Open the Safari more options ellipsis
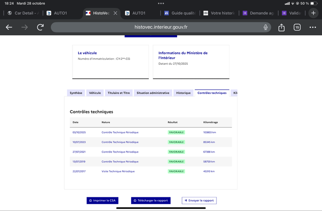Viewport: 322px width, 211px height. click(x=313, y=27)
